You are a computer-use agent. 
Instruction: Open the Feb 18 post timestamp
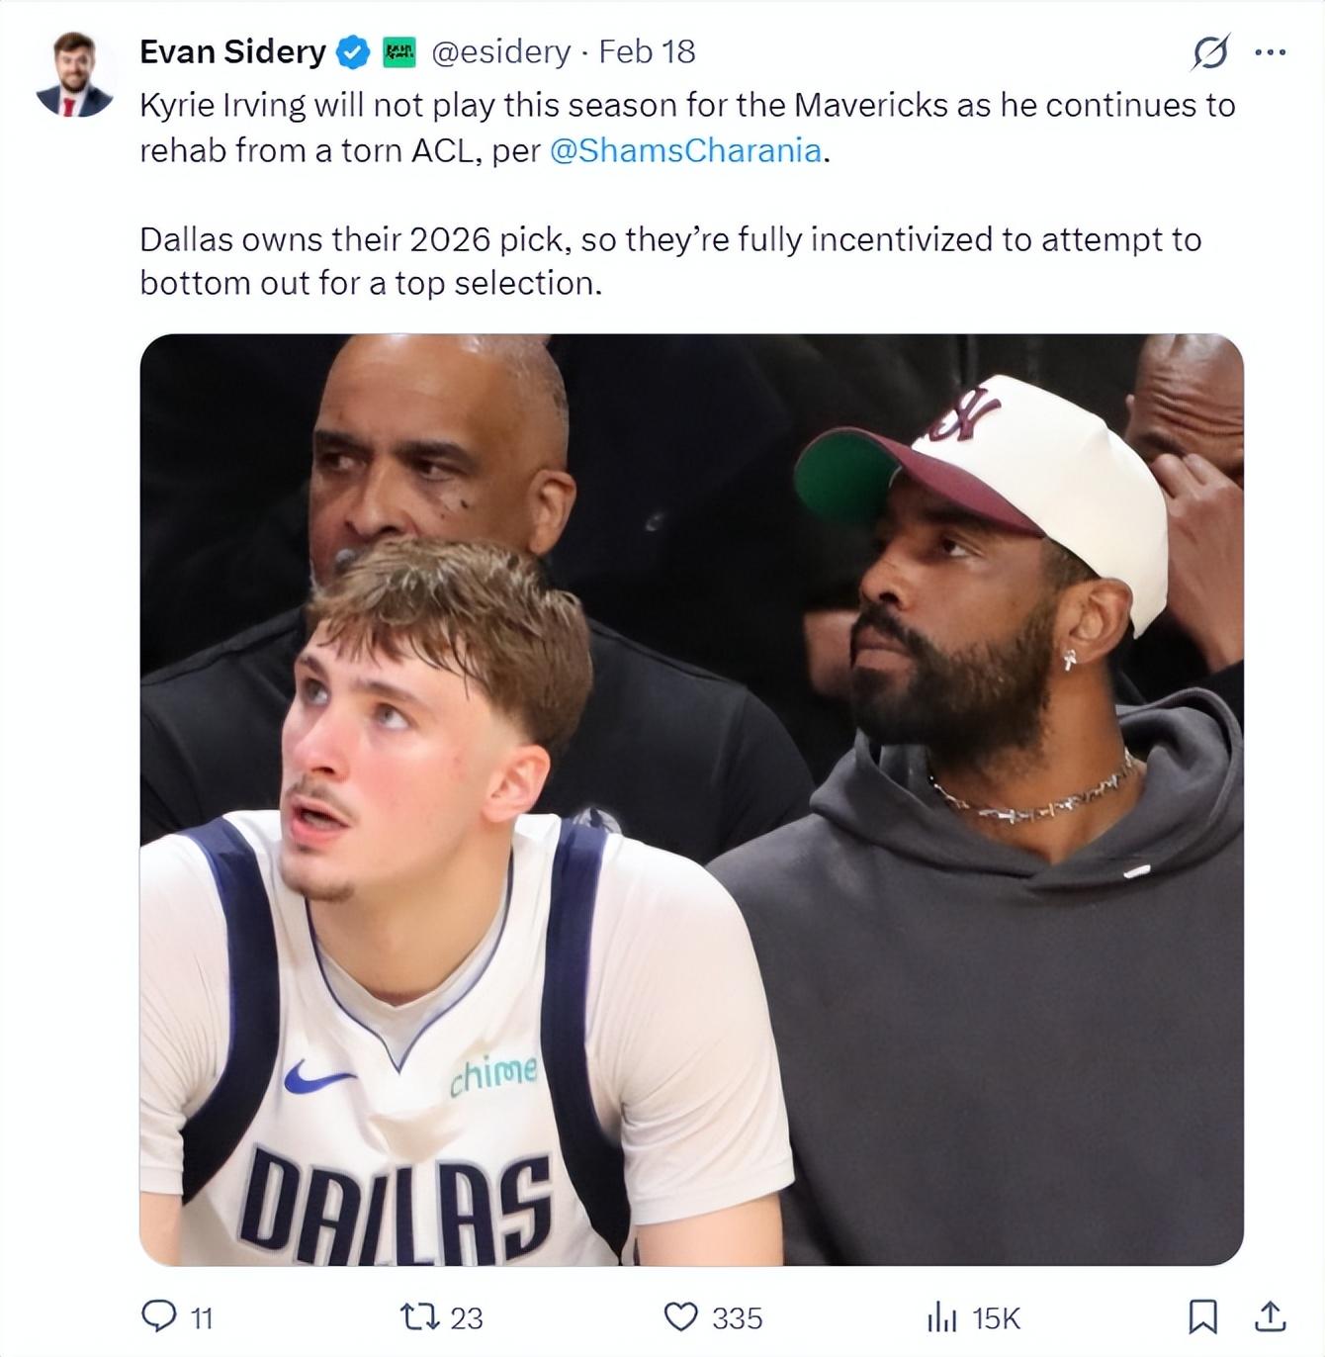[648, 52]
